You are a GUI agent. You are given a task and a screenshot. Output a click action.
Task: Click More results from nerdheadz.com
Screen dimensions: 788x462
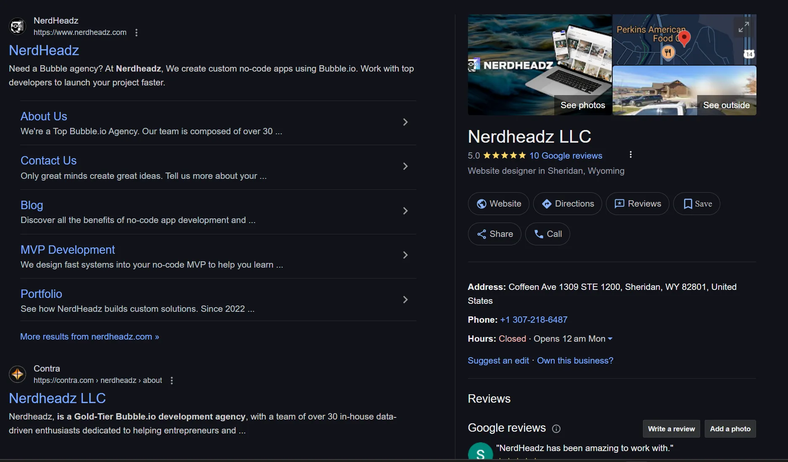[90, 337]
